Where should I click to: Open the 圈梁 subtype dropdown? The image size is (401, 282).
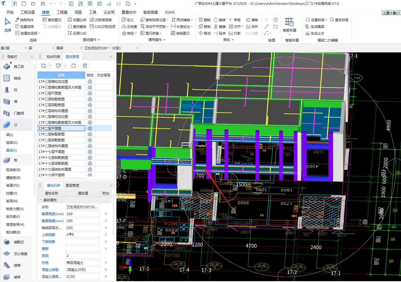coord(69,48)
